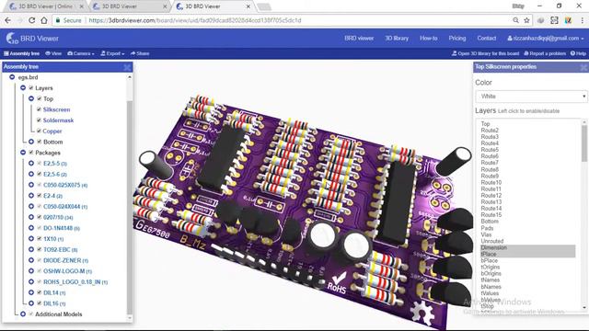Toggle the Layers checkbox
Screen dimensions: 589x331
[x=31, y=88]
